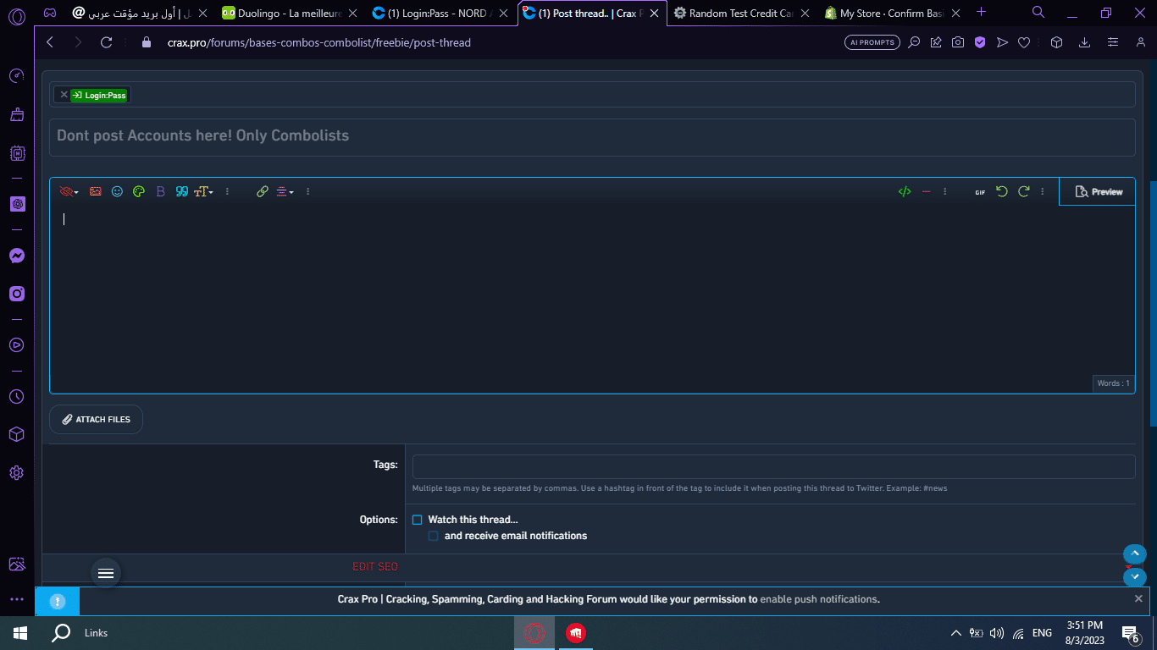
Task: Open the Preview of the post
Action: (1098, 192)
